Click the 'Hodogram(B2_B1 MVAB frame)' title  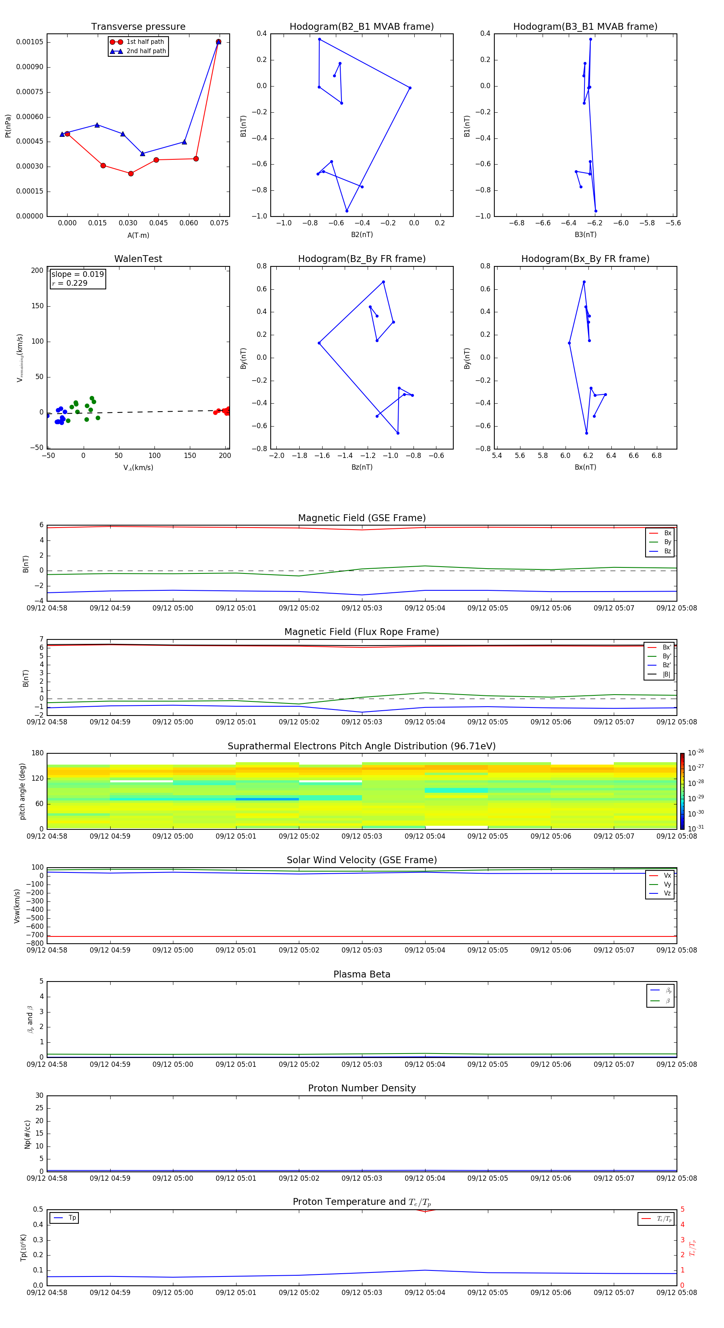(362, 26)
